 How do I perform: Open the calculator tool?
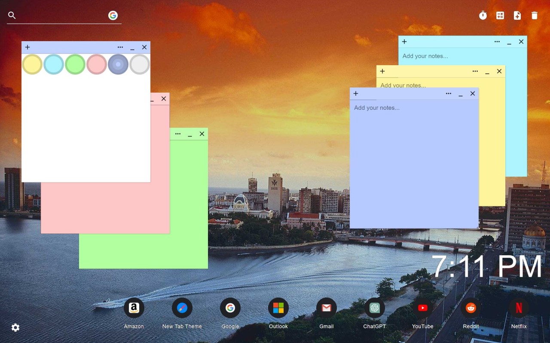click(500, 15)
